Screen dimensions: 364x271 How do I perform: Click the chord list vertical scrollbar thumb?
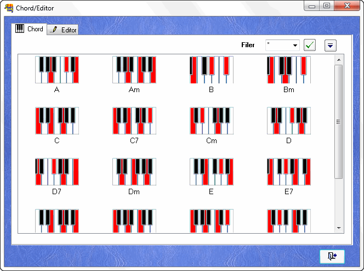(x=339, y=122)
